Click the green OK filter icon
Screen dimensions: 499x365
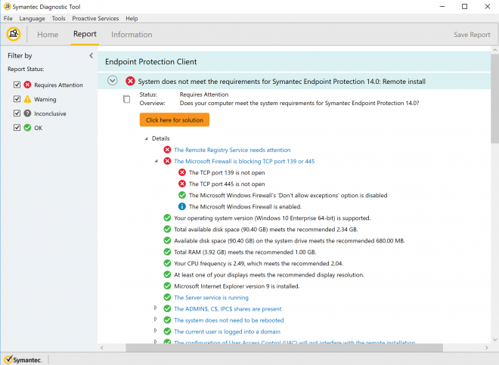point(28,128)
